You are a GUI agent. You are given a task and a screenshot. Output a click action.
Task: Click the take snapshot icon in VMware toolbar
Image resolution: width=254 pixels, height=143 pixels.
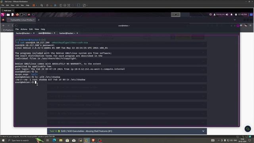pyautogui.click(x=47, y=5)
